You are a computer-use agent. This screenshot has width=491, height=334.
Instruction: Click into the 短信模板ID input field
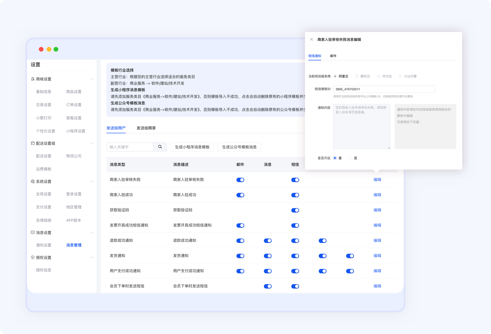(x=384, y=89)
